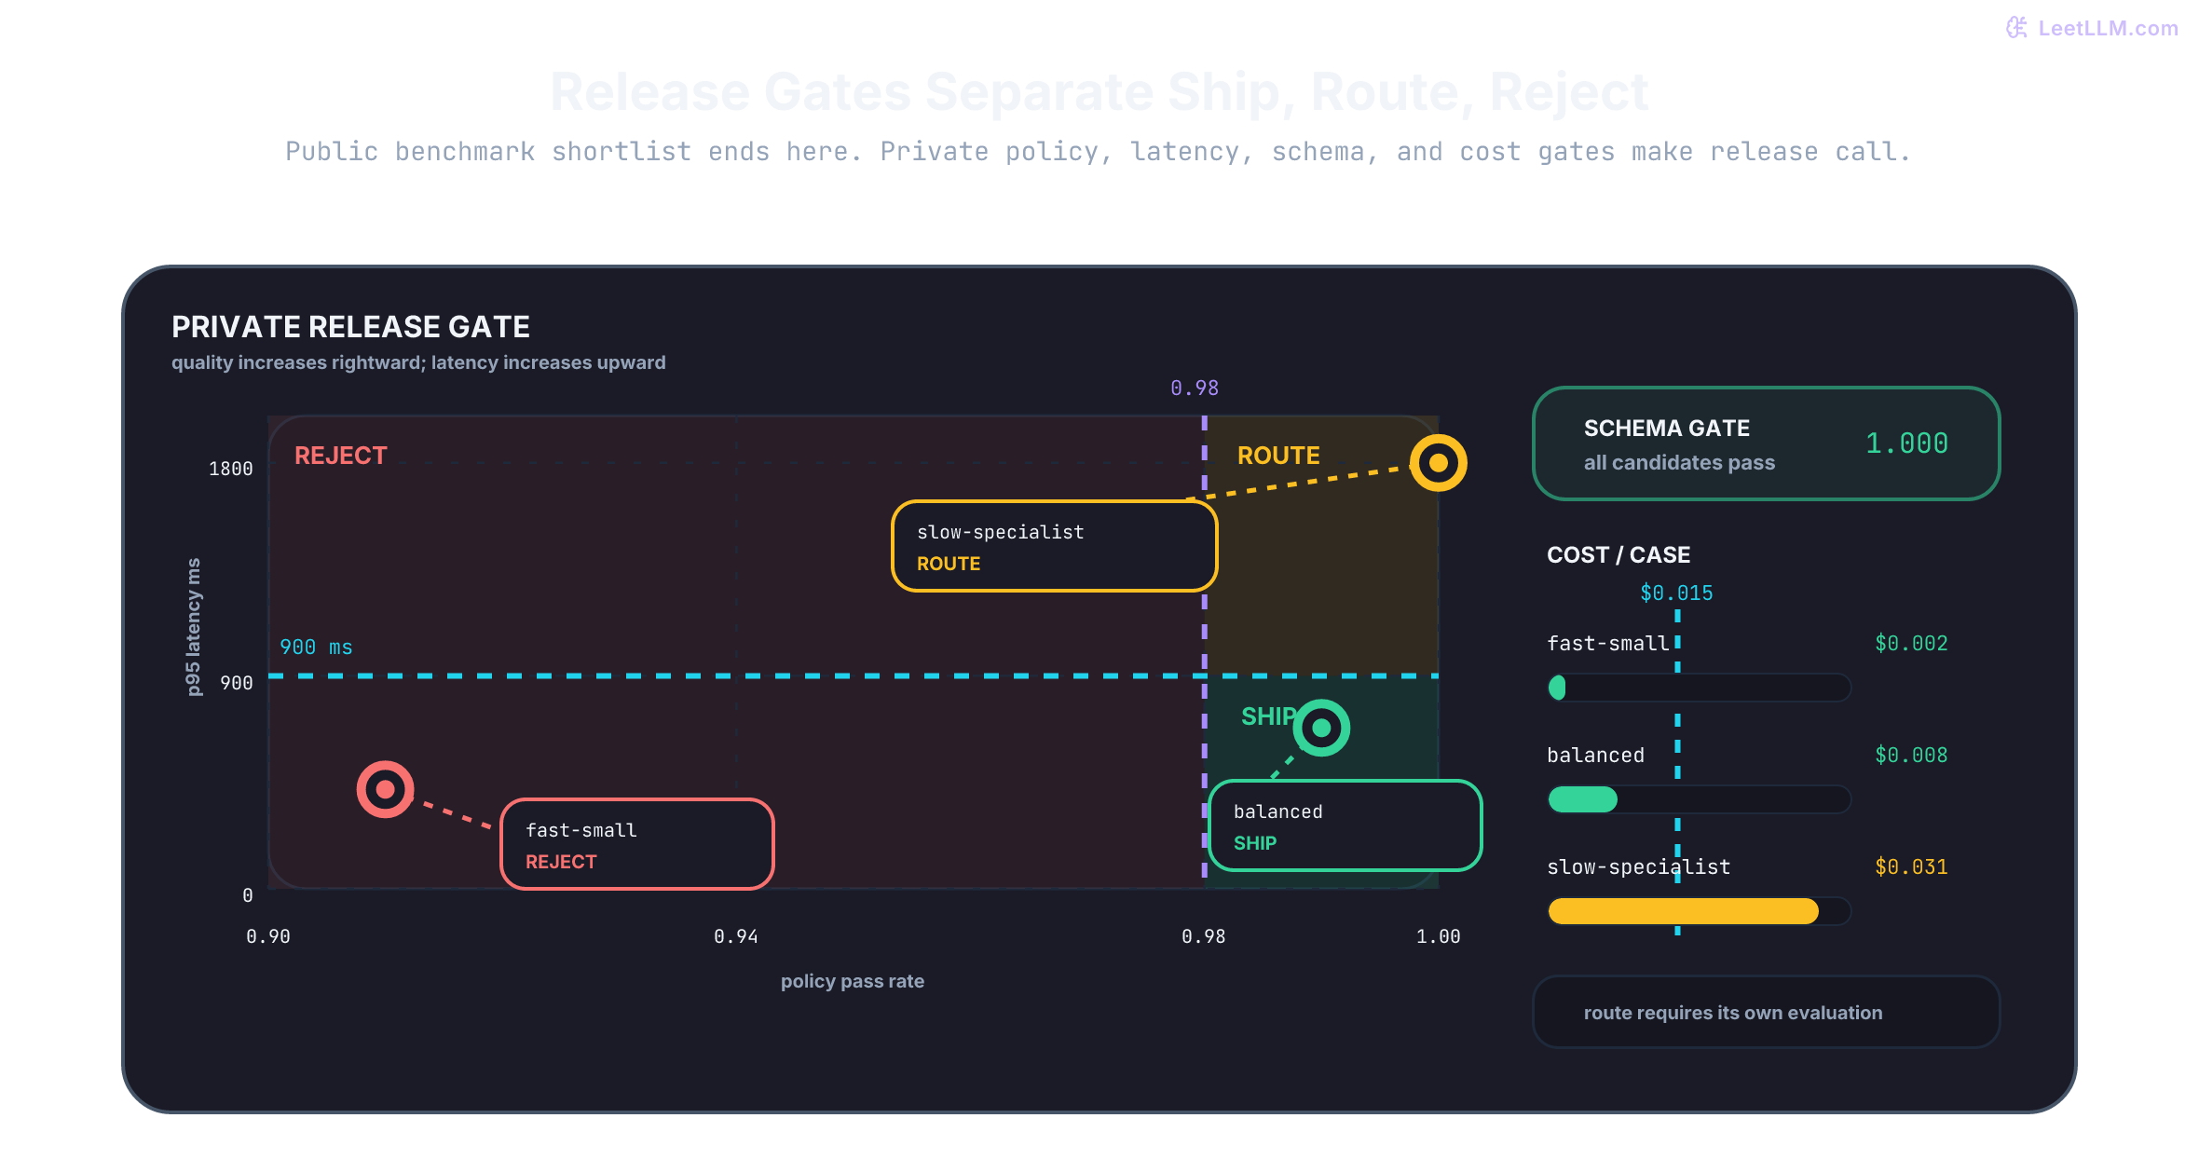Click the '$0.008' balanced cost value
The width and height of the screenshot is (2199, 1159).
1911,756
